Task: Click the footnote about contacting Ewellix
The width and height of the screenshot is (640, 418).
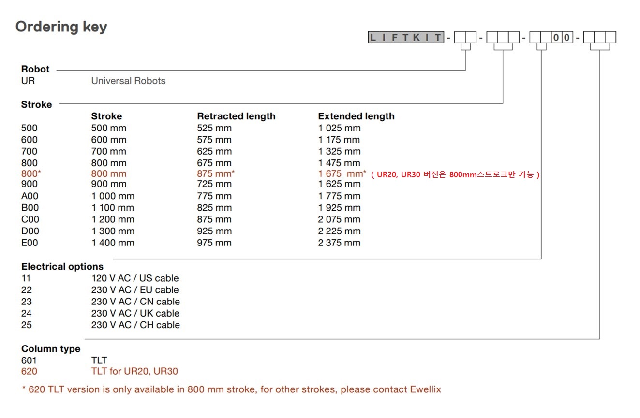Action: point(232,389)
